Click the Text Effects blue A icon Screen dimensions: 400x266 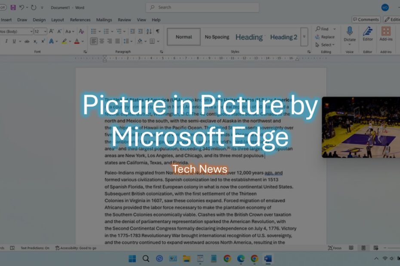coord(51,41)
